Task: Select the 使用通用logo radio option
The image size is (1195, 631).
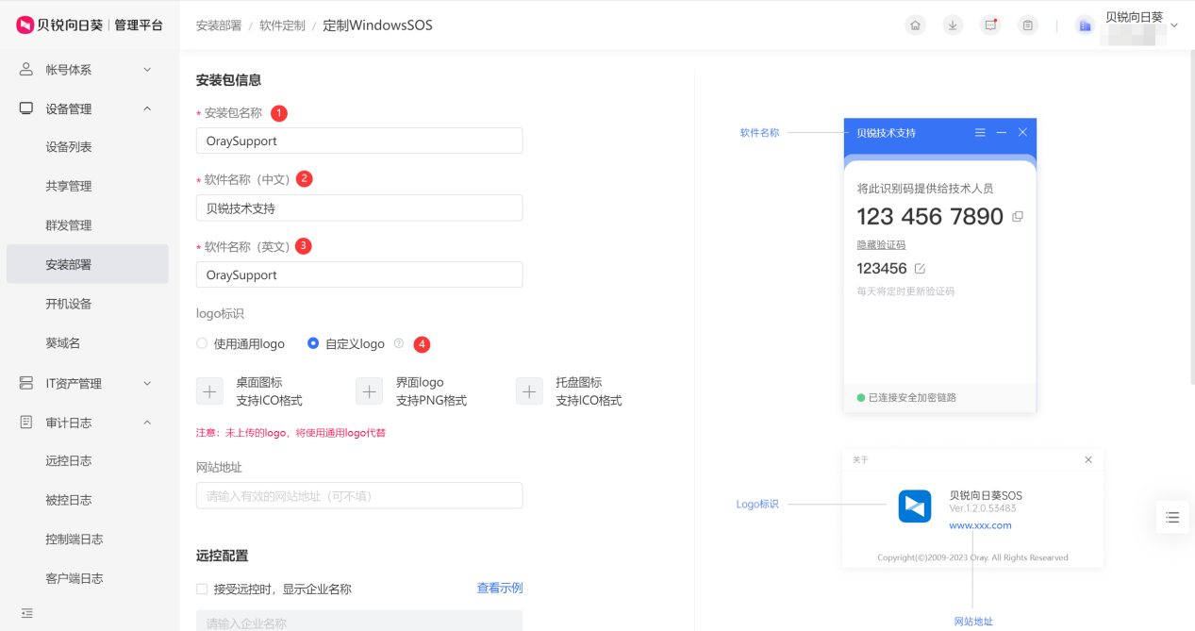Action: coord(202,344)
